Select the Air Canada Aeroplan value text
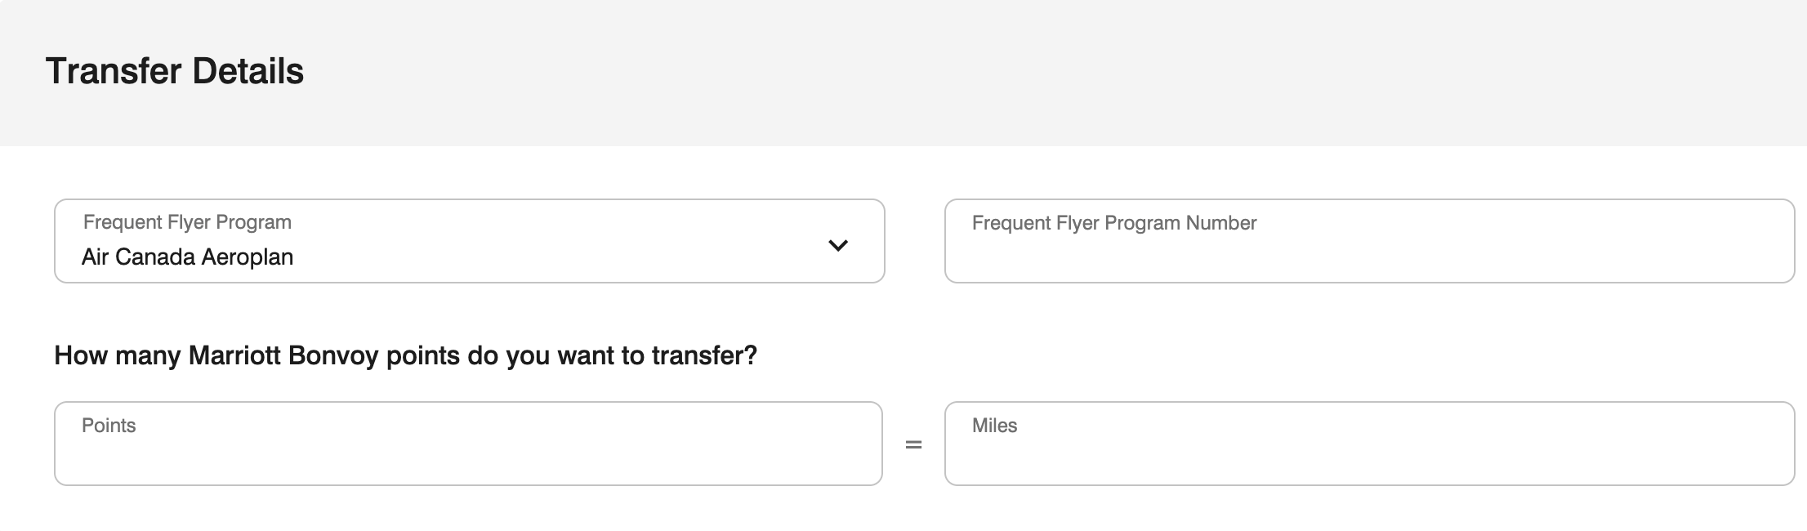This screenshot has width=1807, height=531. [187, 257]
